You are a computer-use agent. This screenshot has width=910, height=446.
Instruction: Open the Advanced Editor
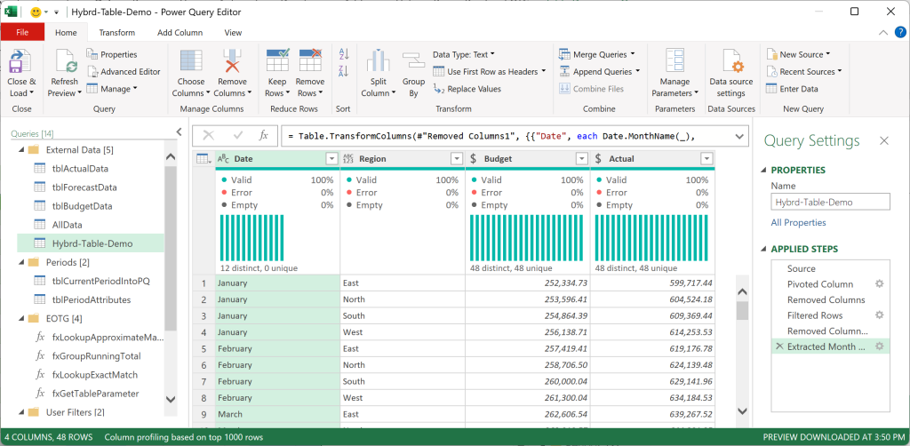124,71
